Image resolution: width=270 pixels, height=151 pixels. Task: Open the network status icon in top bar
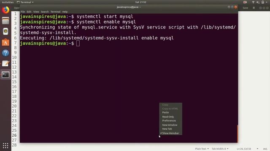coord(253,2)
